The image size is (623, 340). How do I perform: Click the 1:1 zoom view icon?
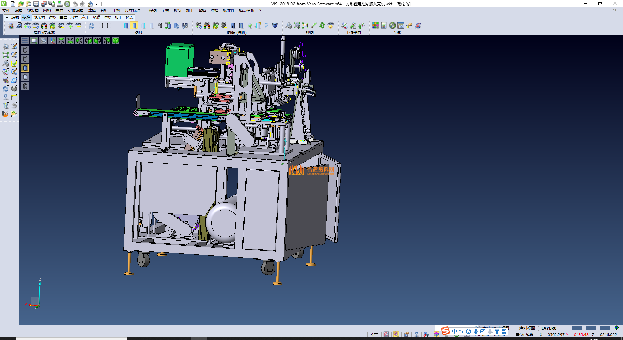(305, 26)
